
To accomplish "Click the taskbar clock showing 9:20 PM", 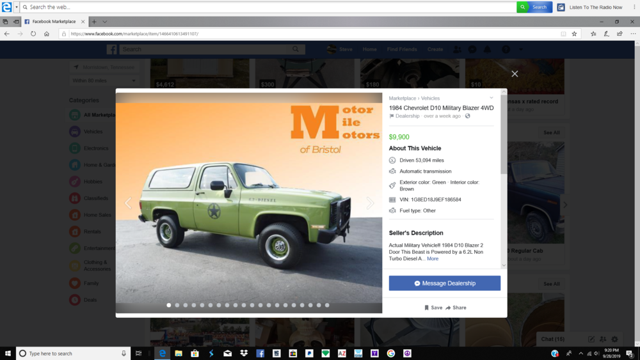I will 611,353.
